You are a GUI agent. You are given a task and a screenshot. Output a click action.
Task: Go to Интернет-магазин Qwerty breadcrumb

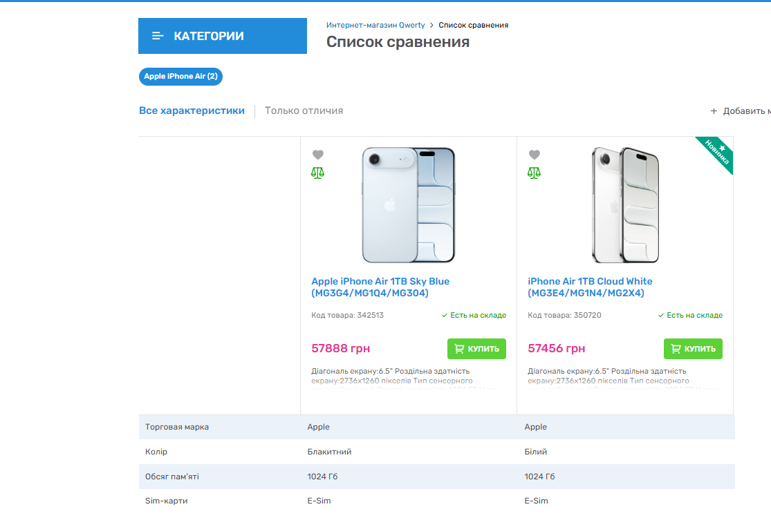point(375,26)
